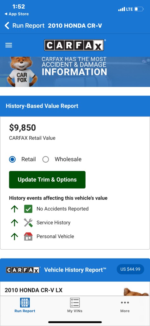Tap green arrow beside Service History

pos(14,223)
